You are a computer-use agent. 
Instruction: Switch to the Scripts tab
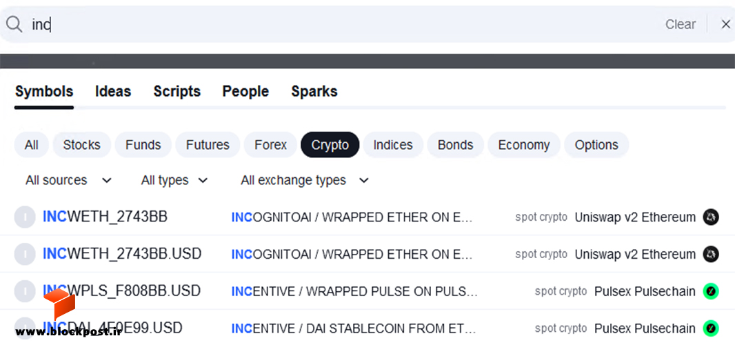(x=177, y=91)
